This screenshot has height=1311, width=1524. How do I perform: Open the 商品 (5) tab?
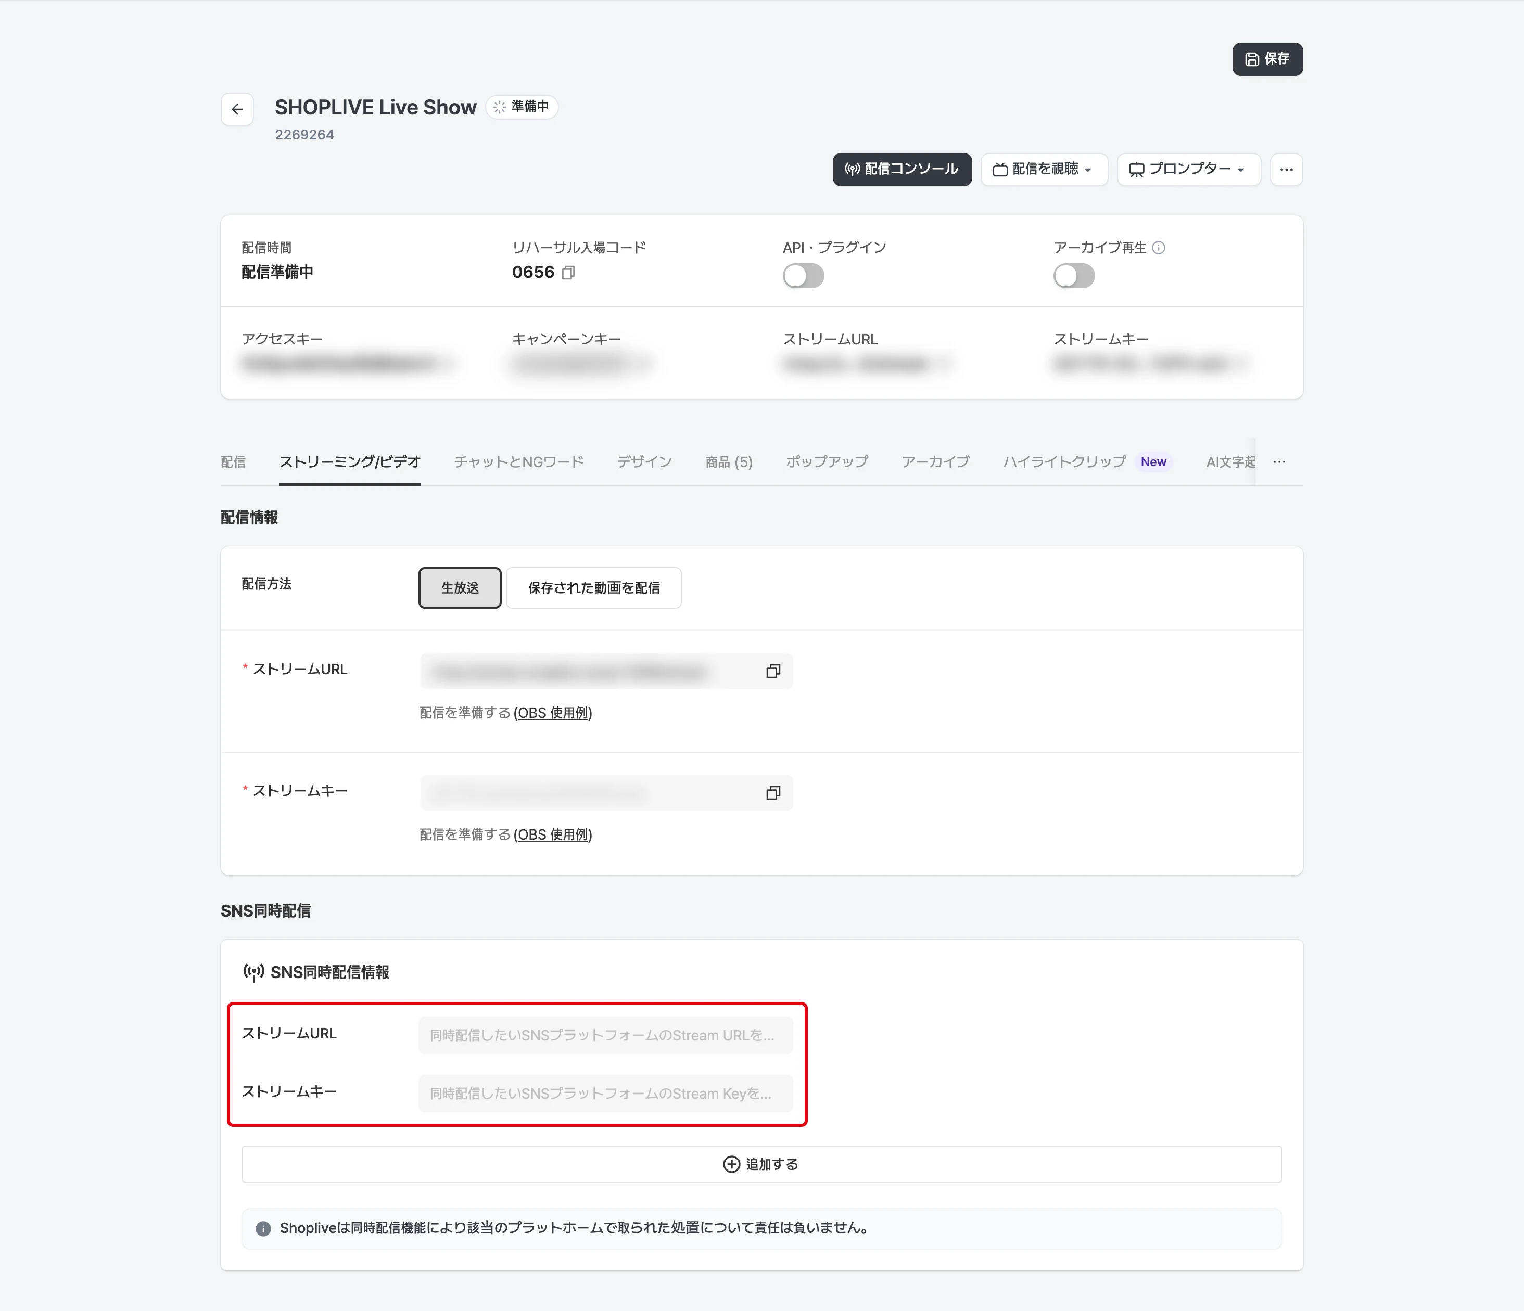[728, 462]
